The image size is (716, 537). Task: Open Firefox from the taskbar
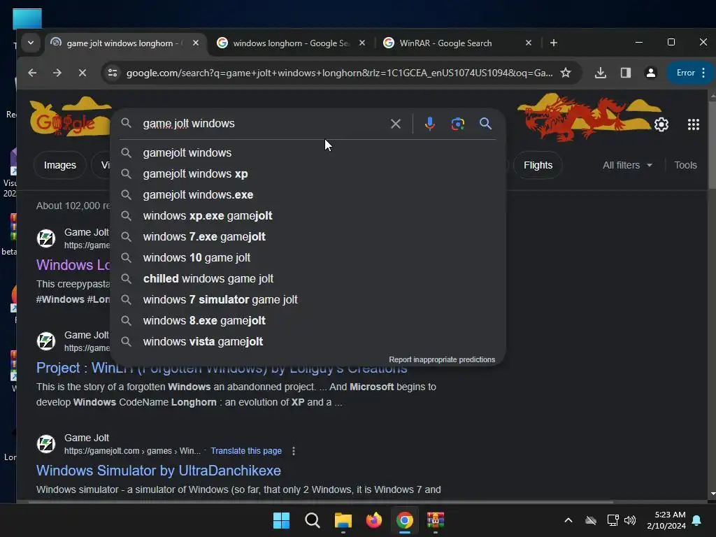tap(374, 520)
